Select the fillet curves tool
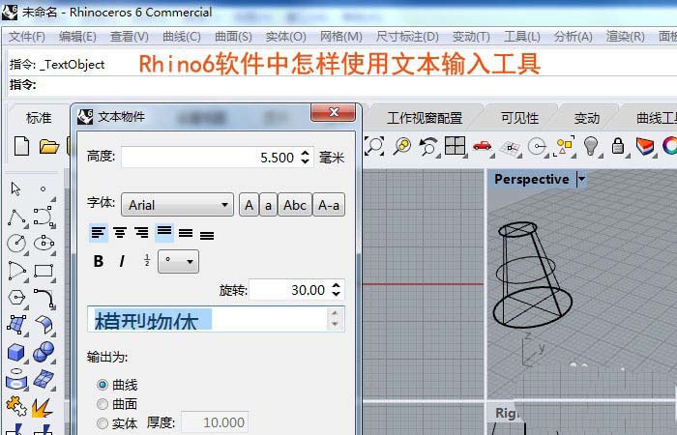The width and height of the screenshot is (677, 435). coord(44,298)
